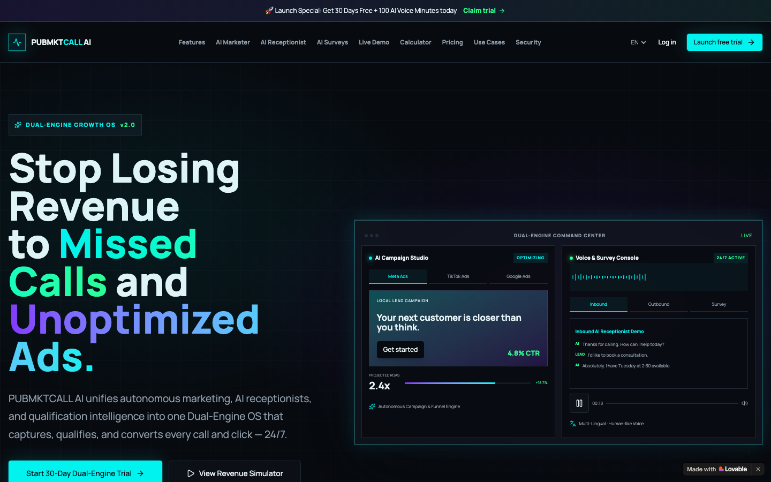Image resolution: width=771 pixels, height=482 pixels.
Task: Close the Made with Lovable badge
Action: [758, 469]
